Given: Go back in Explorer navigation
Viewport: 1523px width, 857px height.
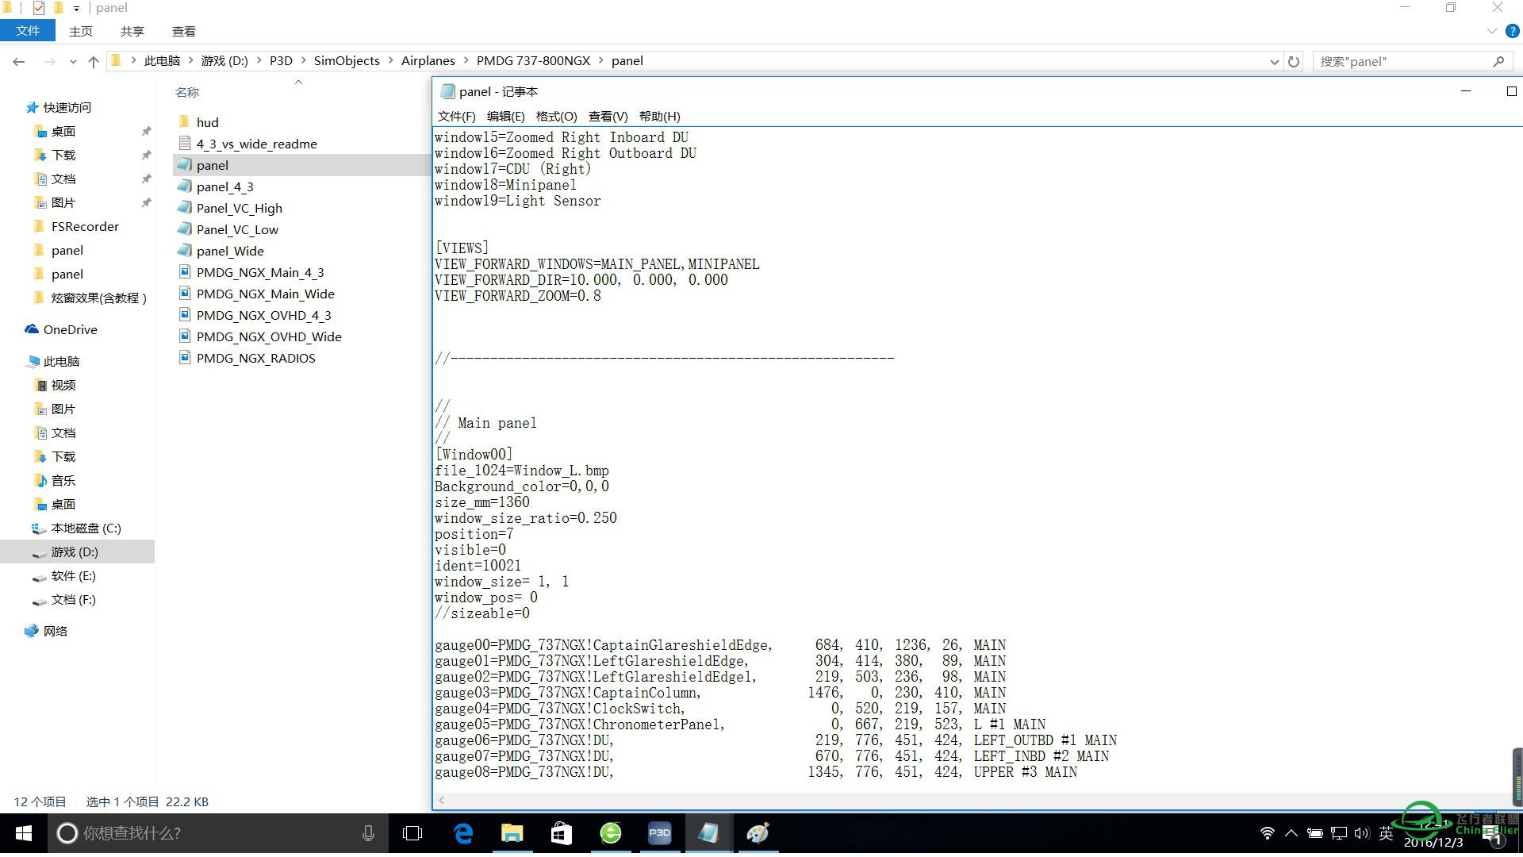Looking at the screenshot, I should pos(19,61).
